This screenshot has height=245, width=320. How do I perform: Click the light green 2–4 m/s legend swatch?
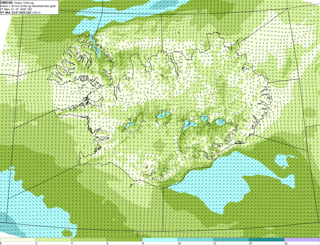pyautogui.click(x=53, y=239)
